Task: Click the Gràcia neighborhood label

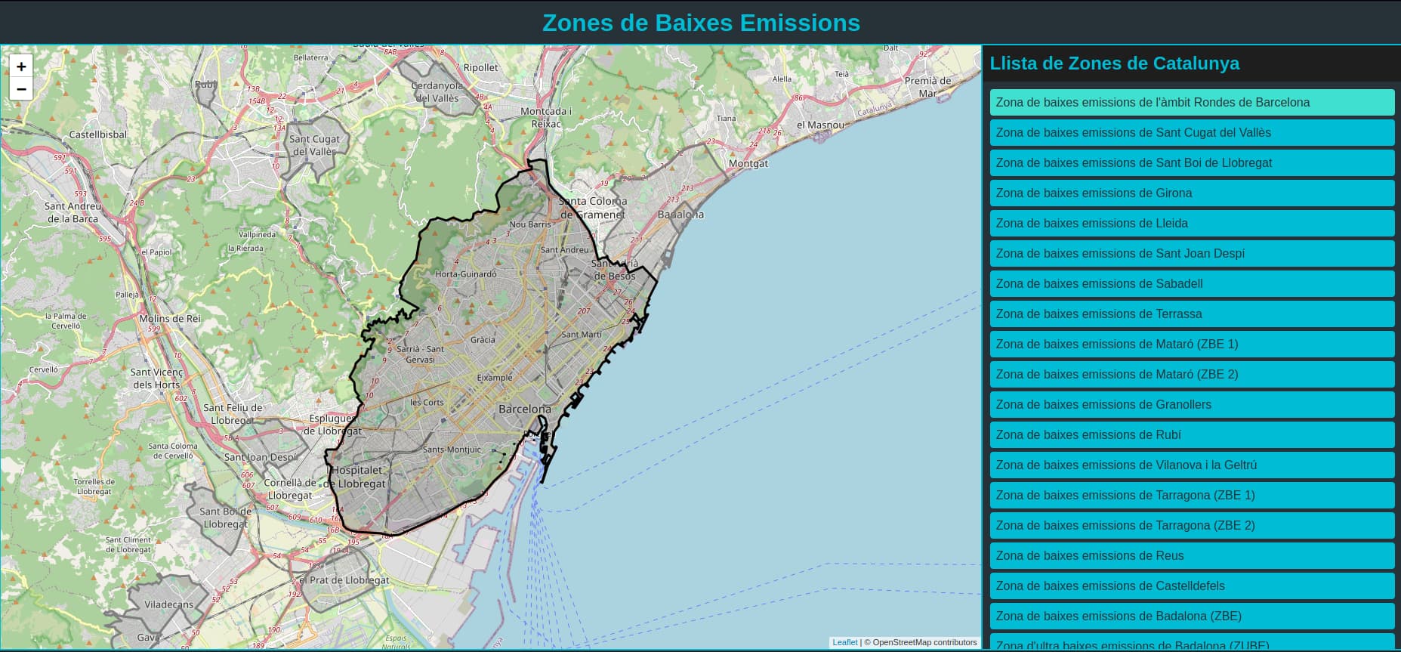Action: [483, 340]
